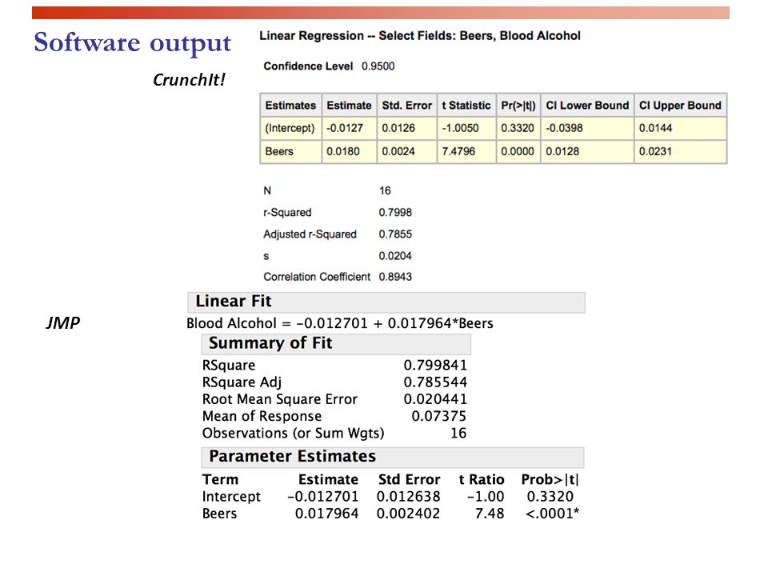
Task: Click the lower bound value 0.0128
Action: pyautogui.click(x=562, y=151)
